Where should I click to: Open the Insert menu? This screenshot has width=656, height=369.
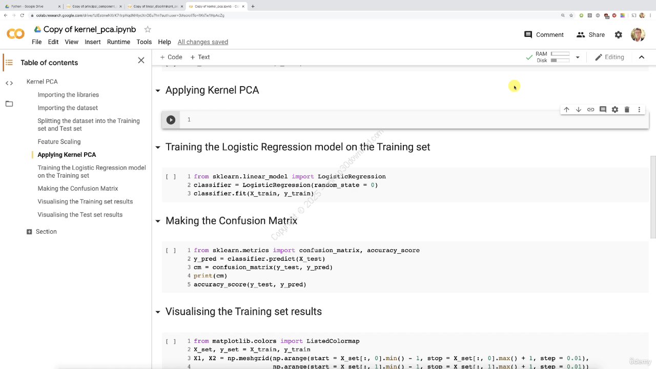coord(93,42)
